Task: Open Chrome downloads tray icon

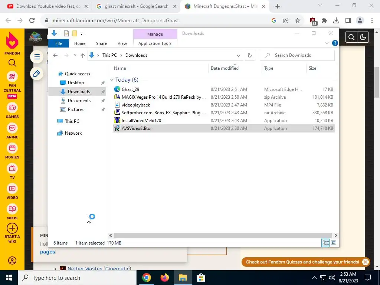Action: 336,21
